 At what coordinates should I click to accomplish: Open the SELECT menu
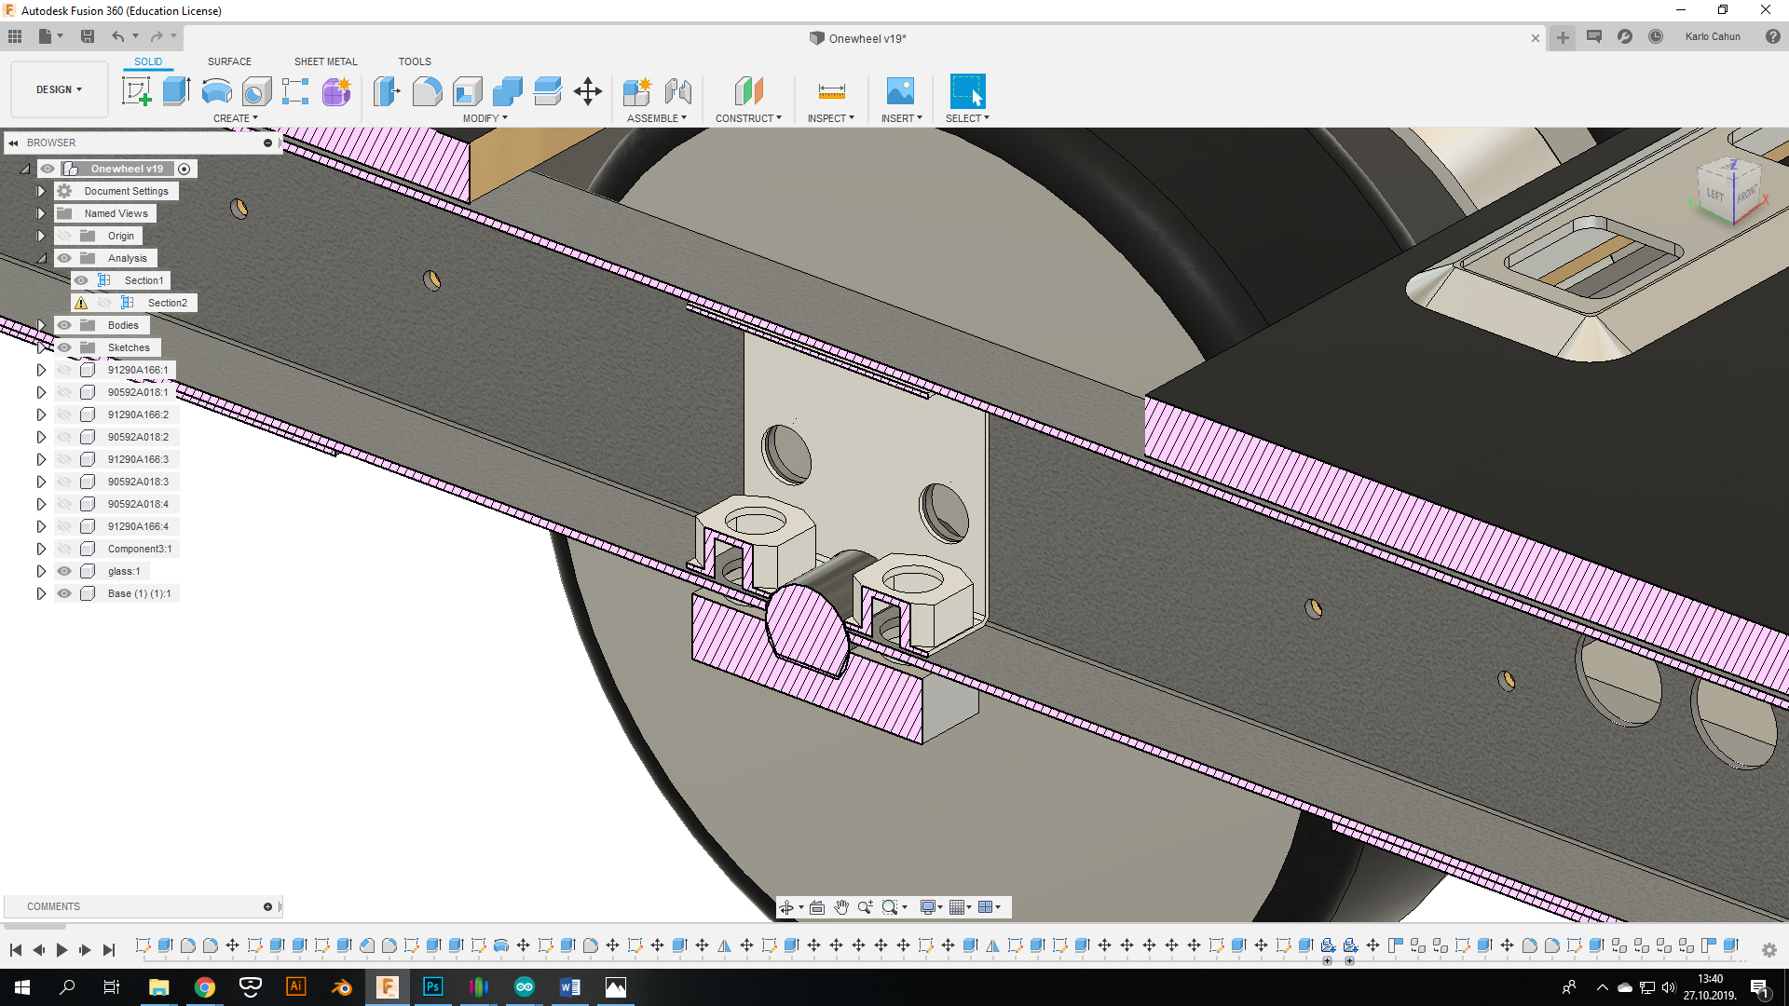967,118
